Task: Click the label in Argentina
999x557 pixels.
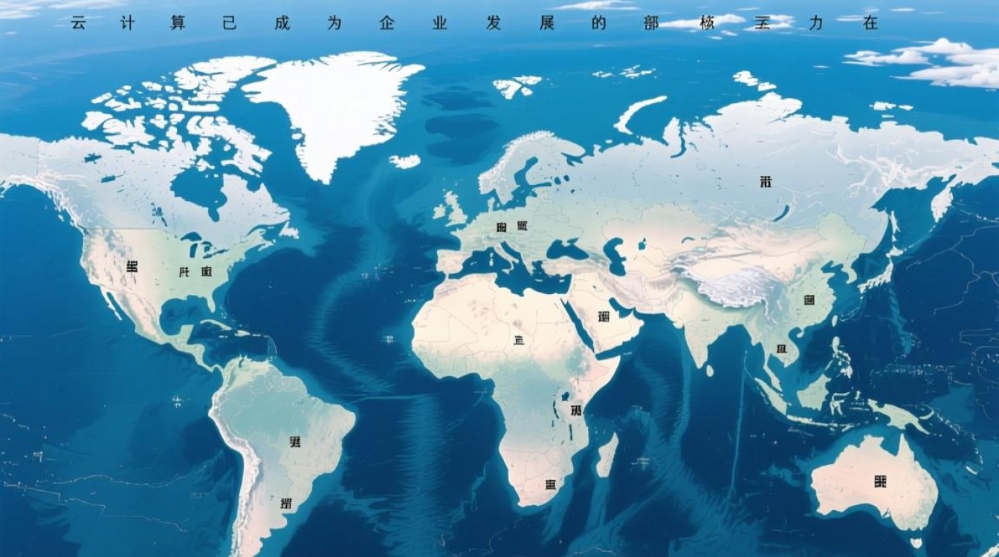Action: point(285,503)
